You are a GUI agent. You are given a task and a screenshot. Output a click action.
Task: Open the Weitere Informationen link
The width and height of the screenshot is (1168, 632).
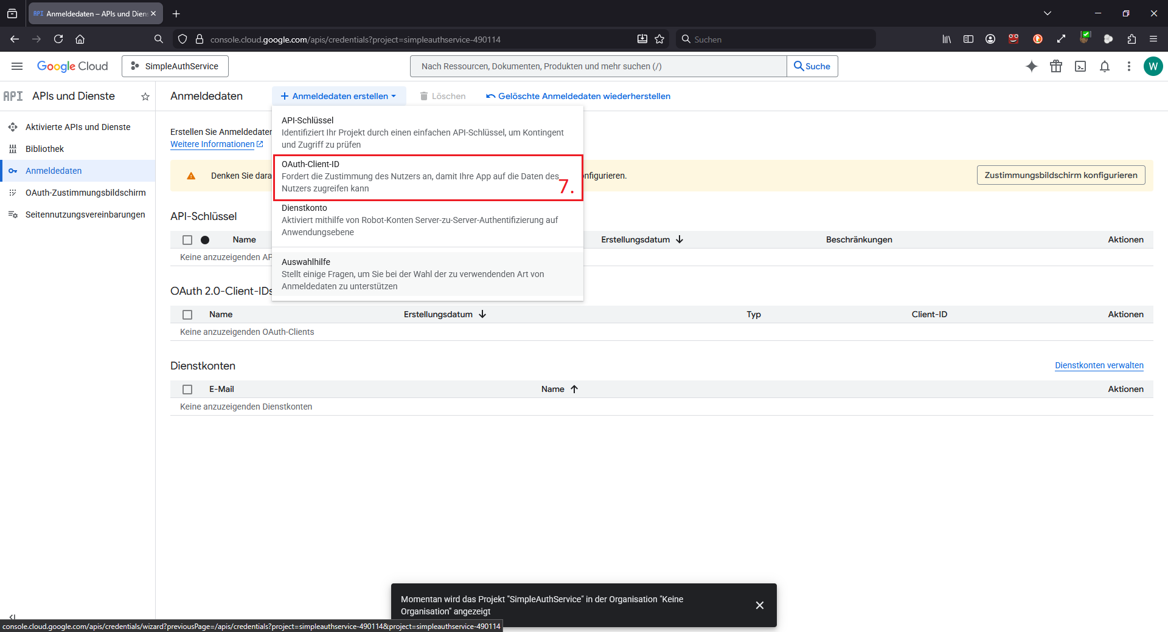217,144
